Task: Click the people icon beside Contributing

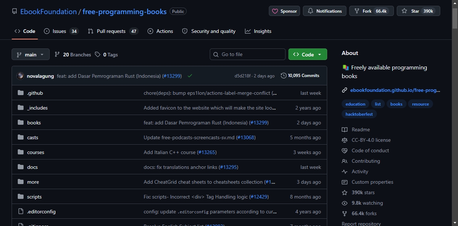Action: point(345,161)
